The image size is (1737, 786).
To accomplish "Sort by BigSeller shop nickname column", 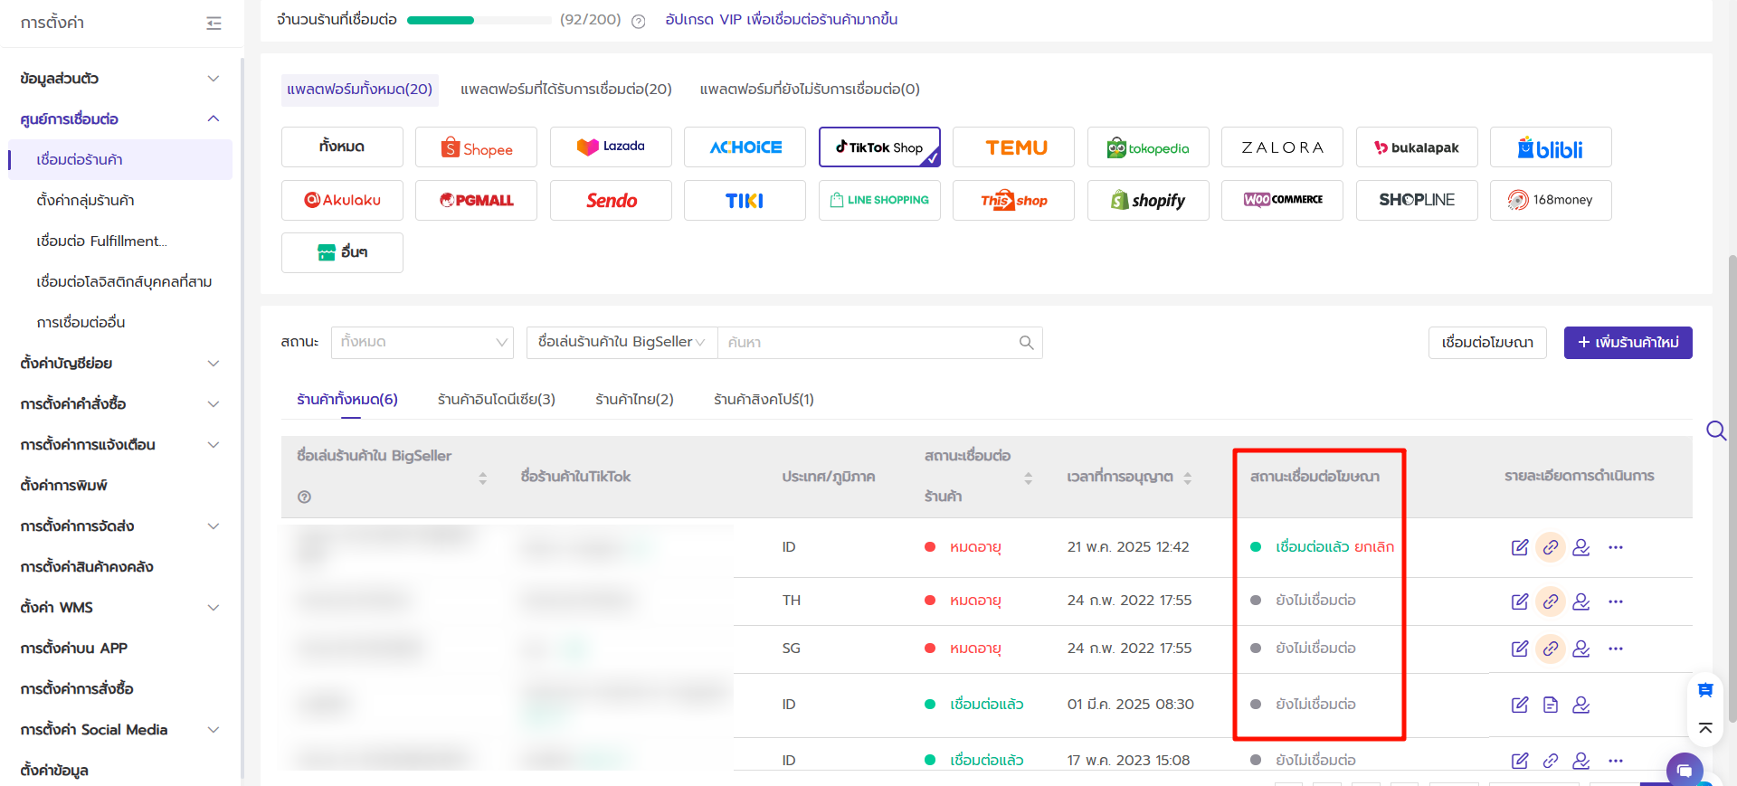I will pyautogui.click(x=483, y=478).
